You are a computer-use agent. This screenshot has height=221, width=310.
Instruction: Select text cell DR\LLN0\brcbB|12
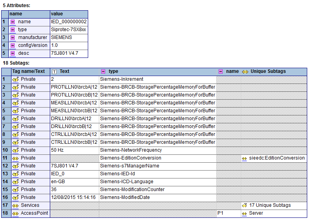click(x=74, y=127)
